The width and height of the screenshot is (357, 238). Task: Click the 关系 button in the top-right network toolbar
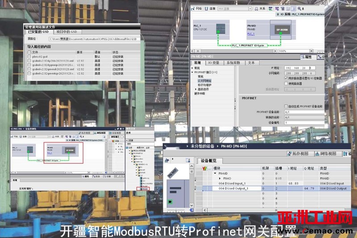tap(260, 8)
